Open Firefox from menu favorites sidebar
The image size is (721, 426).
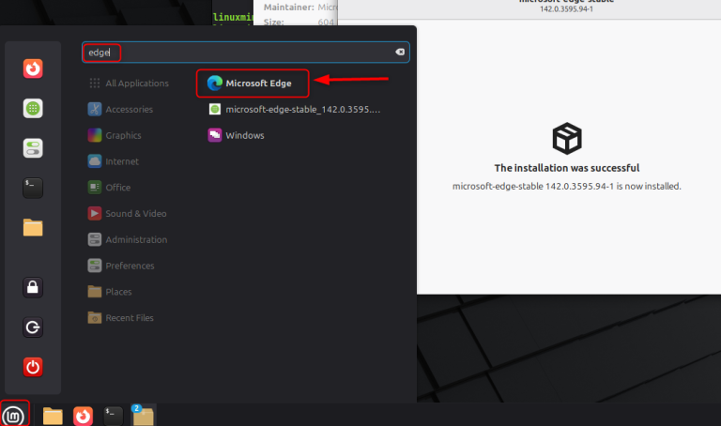33,68
